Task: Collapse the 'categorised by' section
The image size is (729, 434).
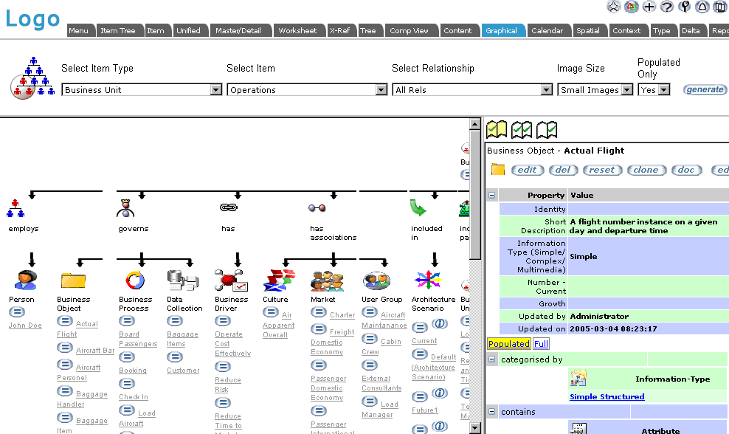Action: [x=492, y=359]
